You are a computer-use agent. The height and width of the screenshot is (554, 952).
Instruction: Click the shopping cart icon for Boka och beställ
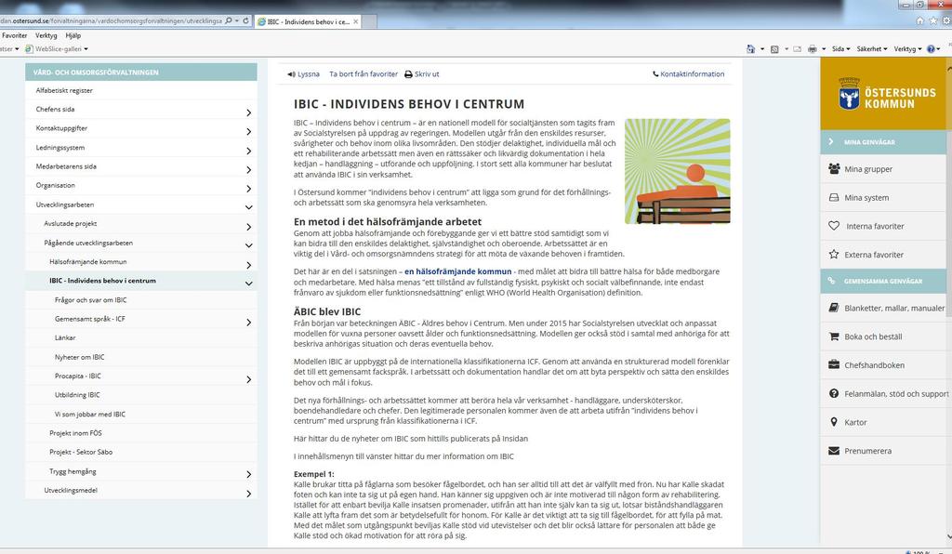point(834,336)
